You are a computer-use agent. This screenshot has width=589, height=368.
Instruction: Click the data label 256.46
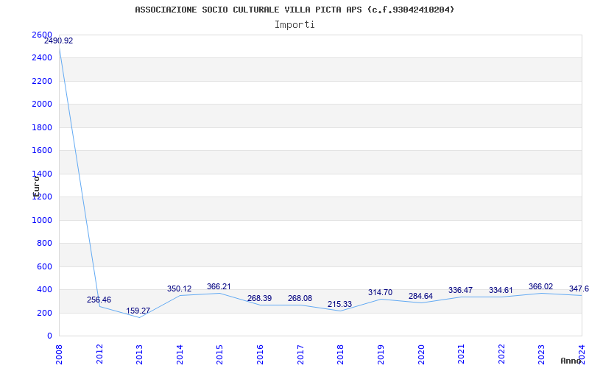coord(99,300)
